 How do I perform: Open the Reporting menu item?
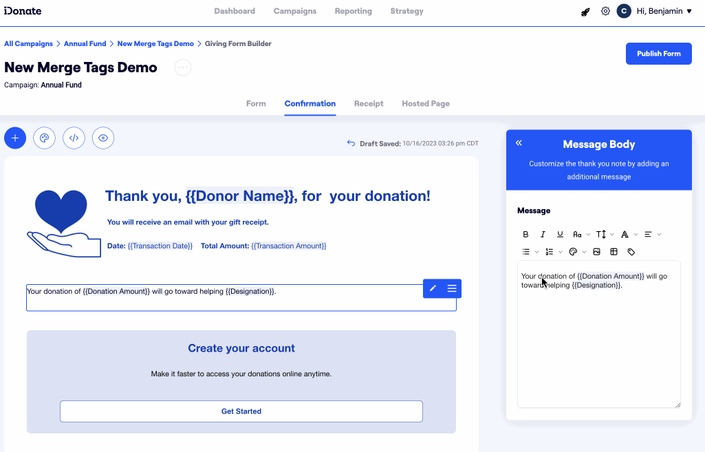tap(353, 11)
